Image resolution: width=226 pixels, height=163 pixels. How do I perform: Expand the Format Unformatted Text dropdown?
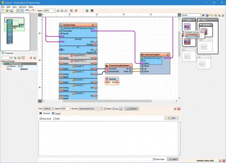coord(101,109)
